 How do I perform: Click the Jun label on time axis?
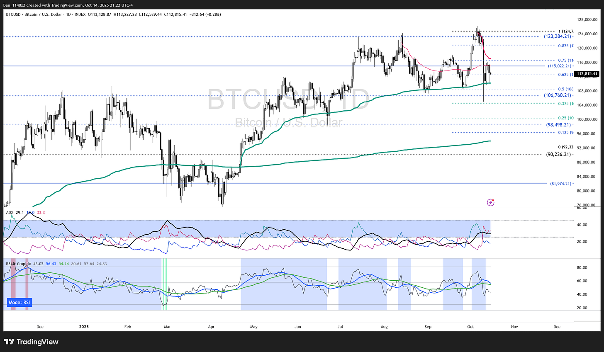[297, 327]
